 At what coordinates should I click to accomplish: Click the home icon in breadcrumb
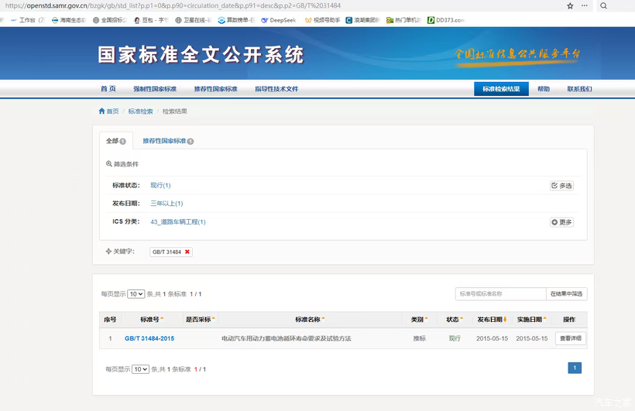coord(102,111)
